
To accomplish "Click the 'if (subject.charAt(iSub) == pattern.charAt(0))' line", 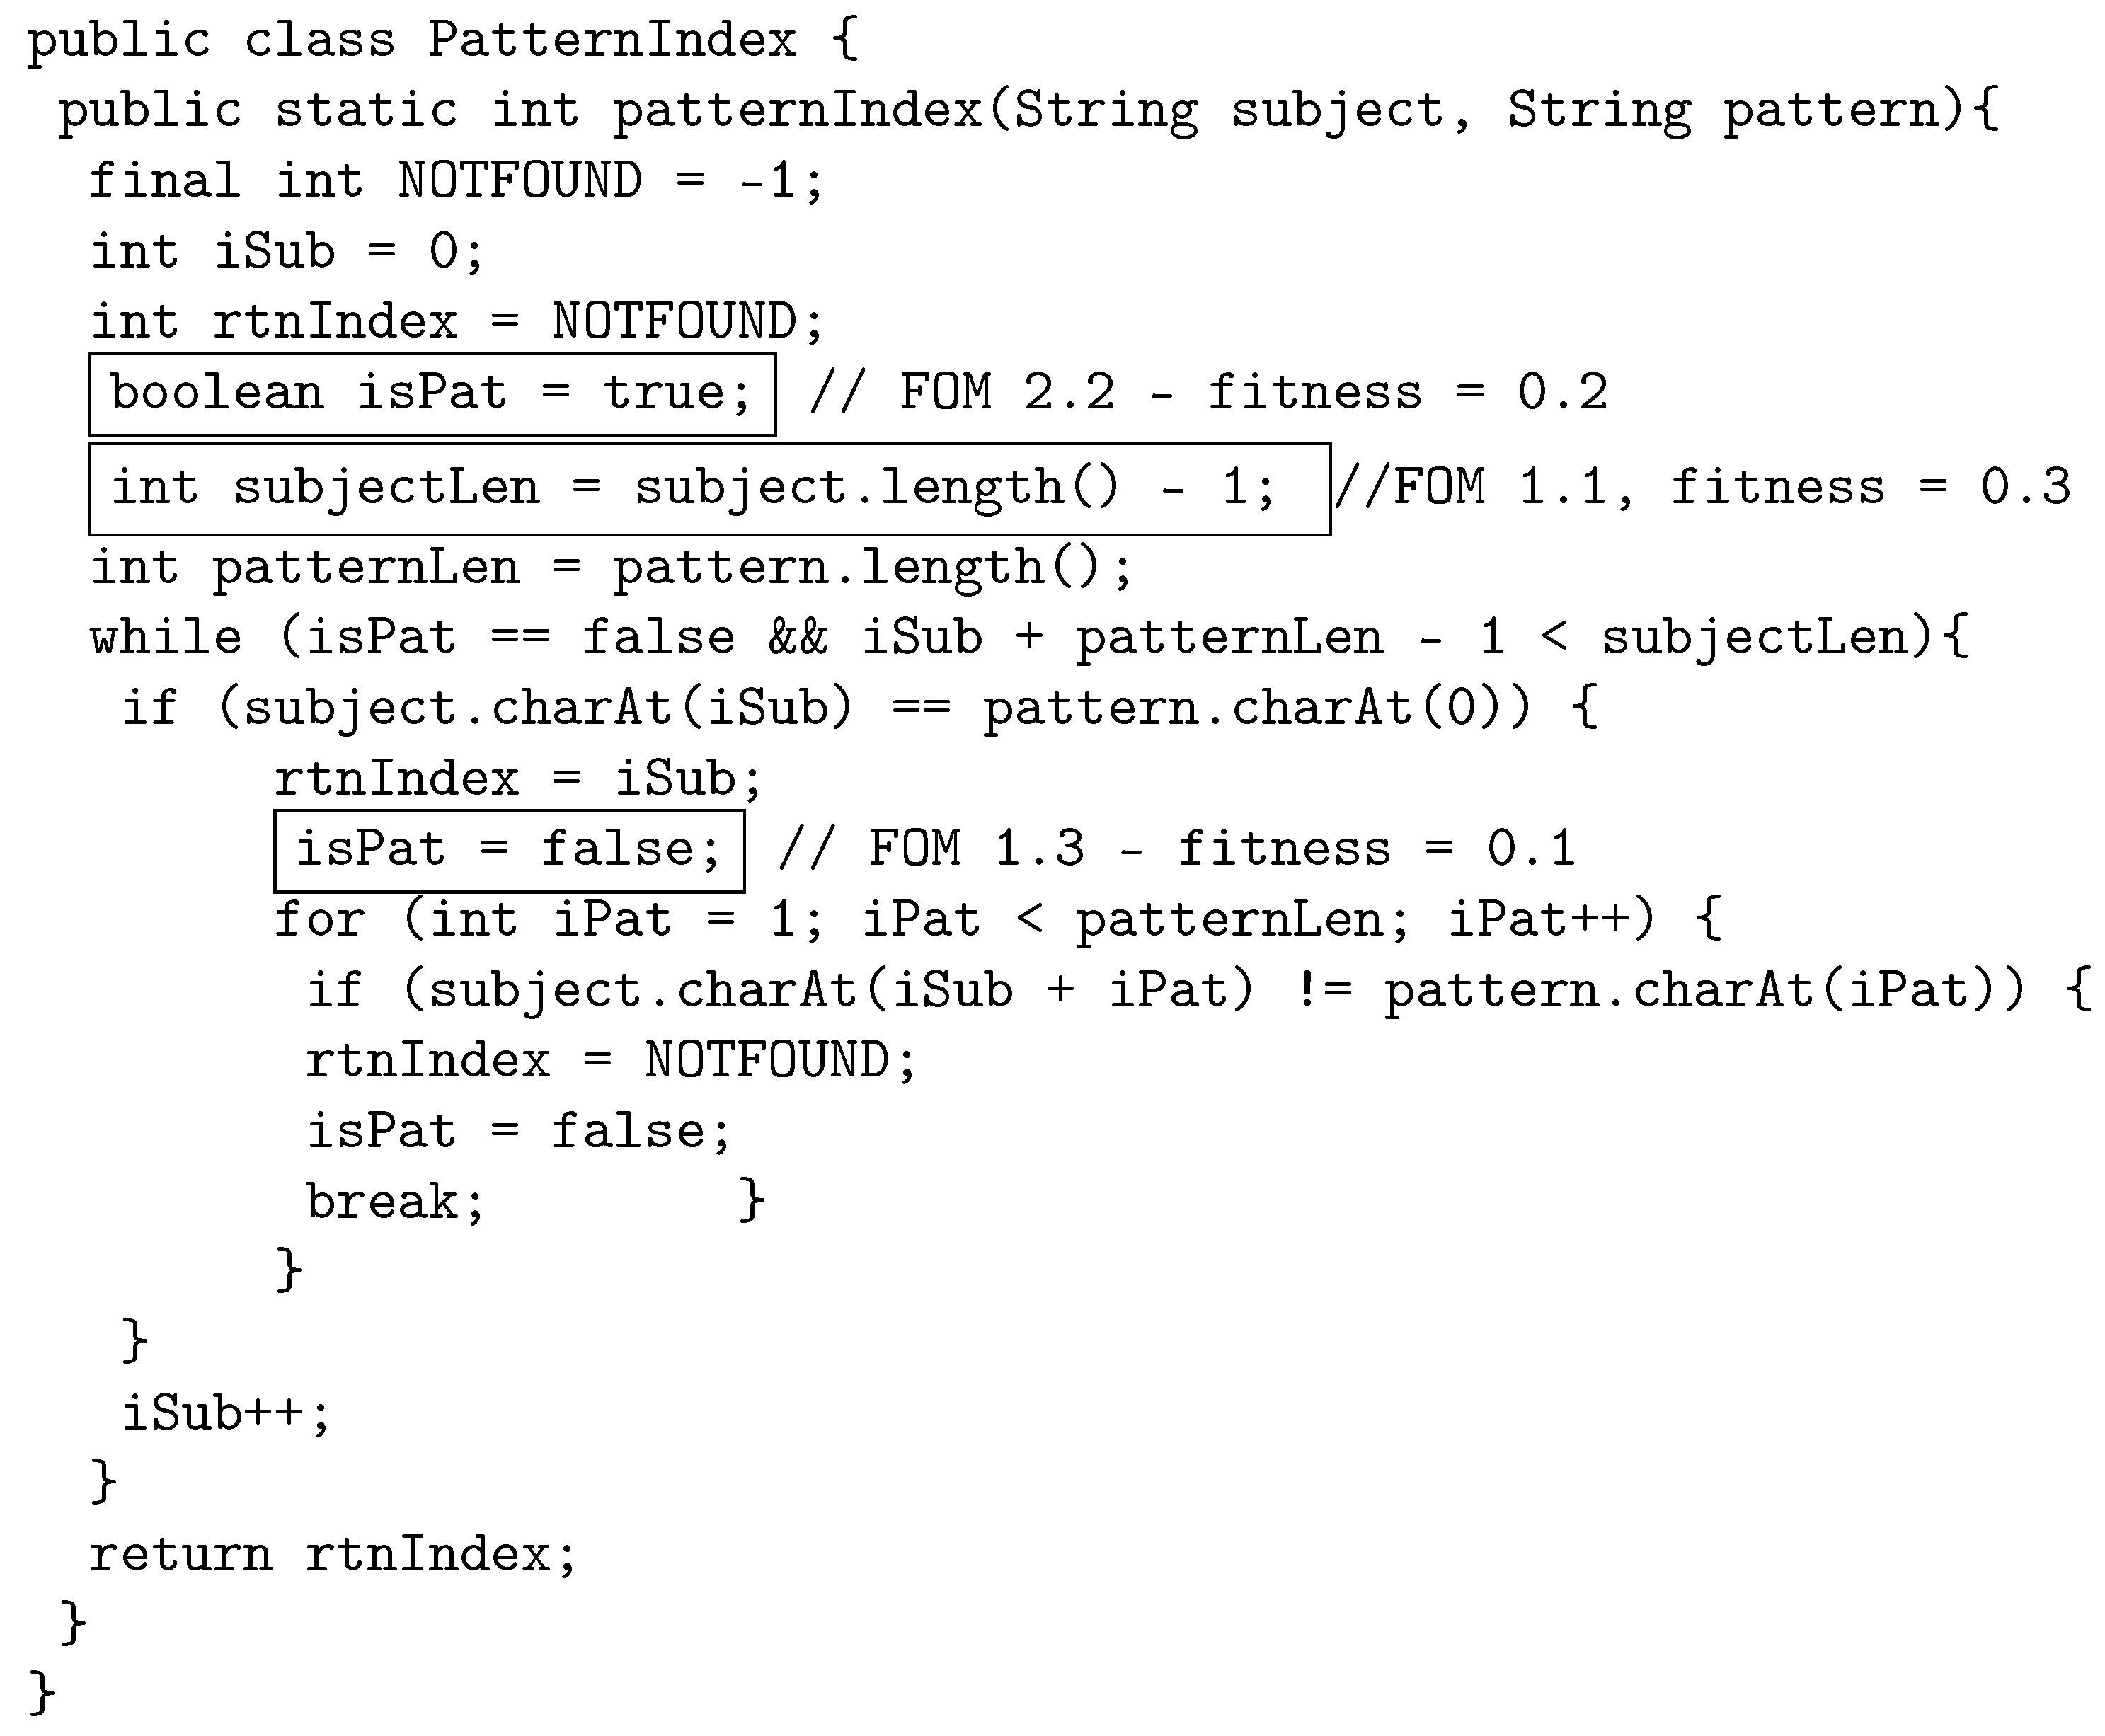I will click(x=859, y=709).
